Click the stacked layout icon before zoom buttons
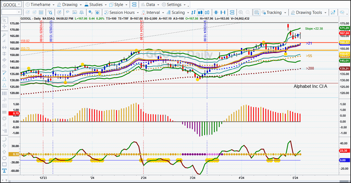Screen dimensions: 351x183 tap(232, 13)
